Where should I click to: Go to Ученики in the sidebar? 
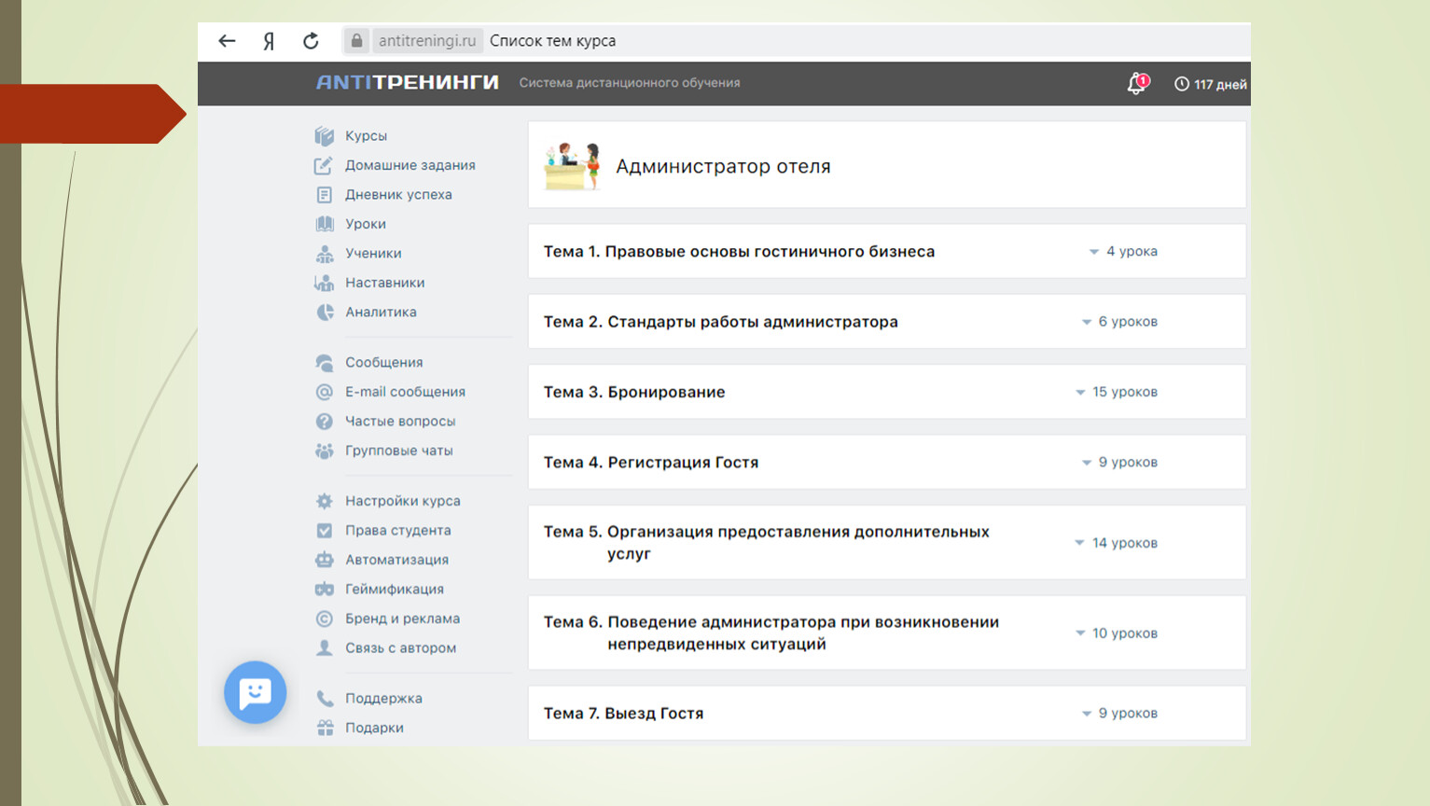(373, 253)
